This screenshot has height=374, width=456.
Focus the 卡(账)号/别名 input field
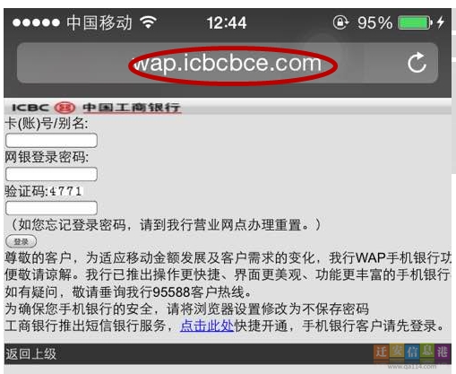click(x=51, y=140)
